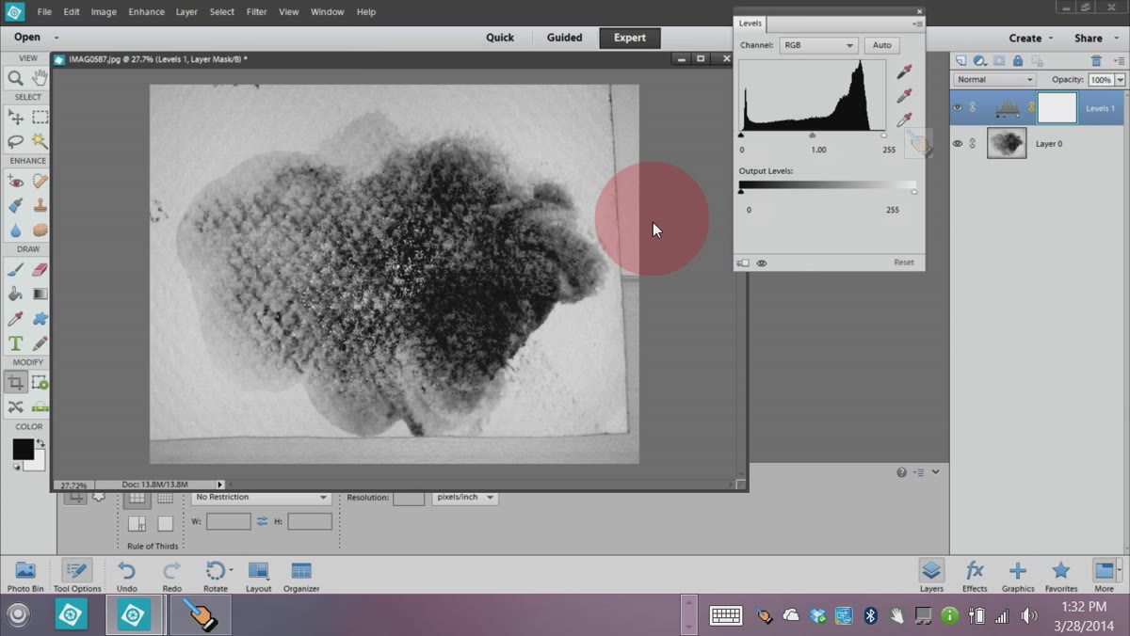Open the Levels panel flyout menu
This screenshot has height=636, width=1130.
pyautogui.click(x=918, y=24)
